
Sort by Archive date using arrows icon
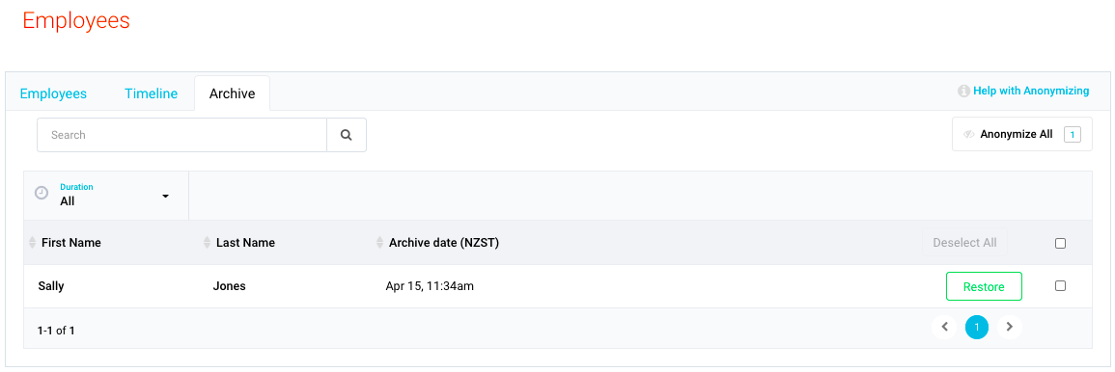379,243
